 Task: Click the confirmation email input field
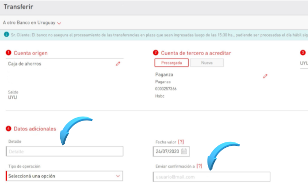211,177
